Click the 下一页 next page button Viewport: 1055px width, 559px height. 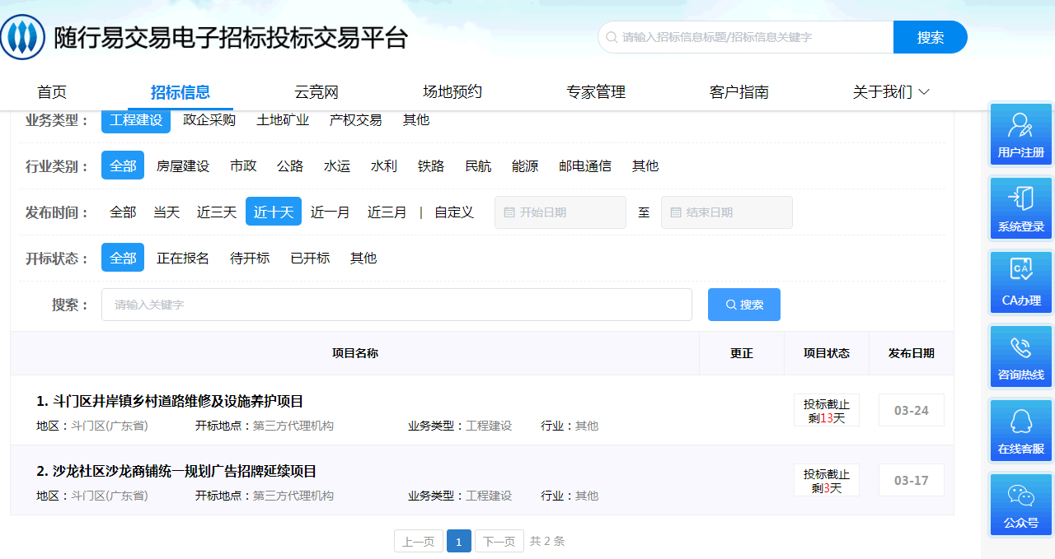click(499, 541)
